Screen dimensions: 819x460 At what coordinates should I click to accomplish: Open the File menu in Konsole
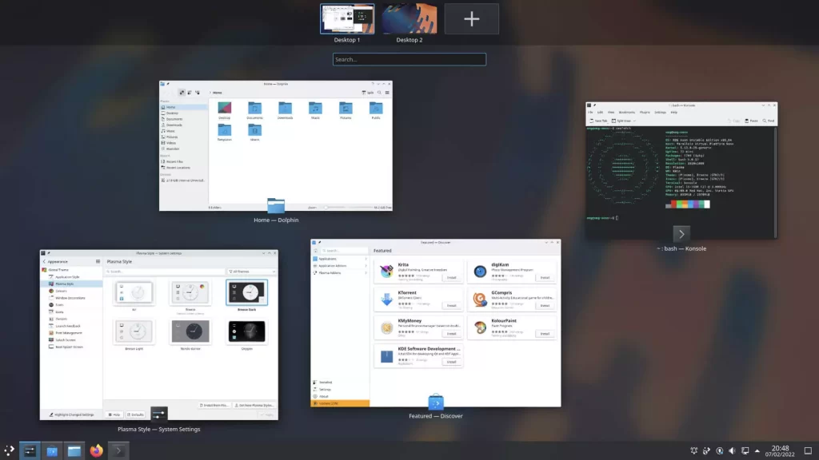(591, 112)
